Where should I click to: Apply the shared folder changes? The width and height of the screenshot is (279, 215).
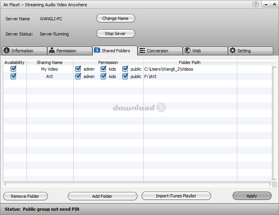click(x=252, y=196)
